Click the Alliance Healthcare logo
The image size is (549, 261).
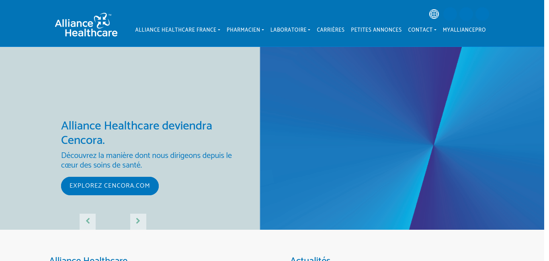coord(86,25)
